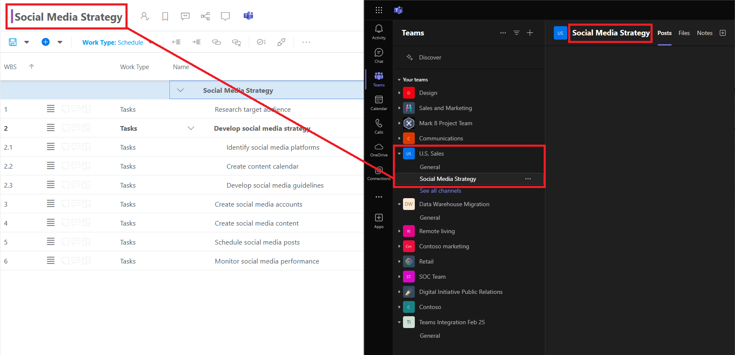Select the Create content calendar task
The width and height of the screenshot is (735, 355).
point(262,166)
